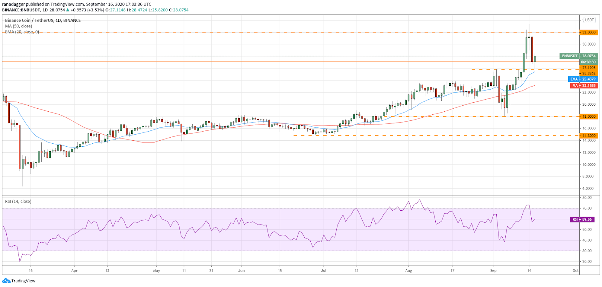This screenshot has height=287, width=602.
Task: Open the USDT currency selector
Action: point(589,20)
